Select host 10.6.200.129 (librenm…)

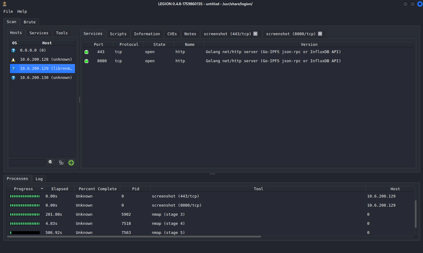pyautogui.click(x=43, y=69)
